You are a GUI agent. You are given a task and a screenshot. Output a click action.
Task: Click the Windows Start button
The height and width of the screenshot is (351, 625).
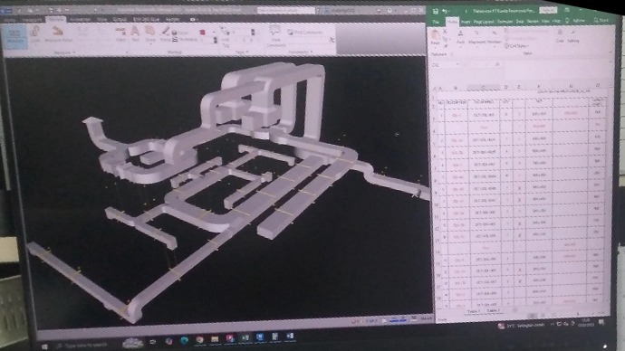(44, 346)
